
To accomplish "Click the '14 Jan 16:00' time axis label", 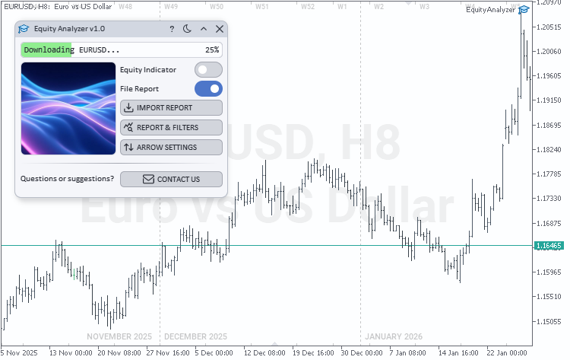I will click(x=458, y=352).
